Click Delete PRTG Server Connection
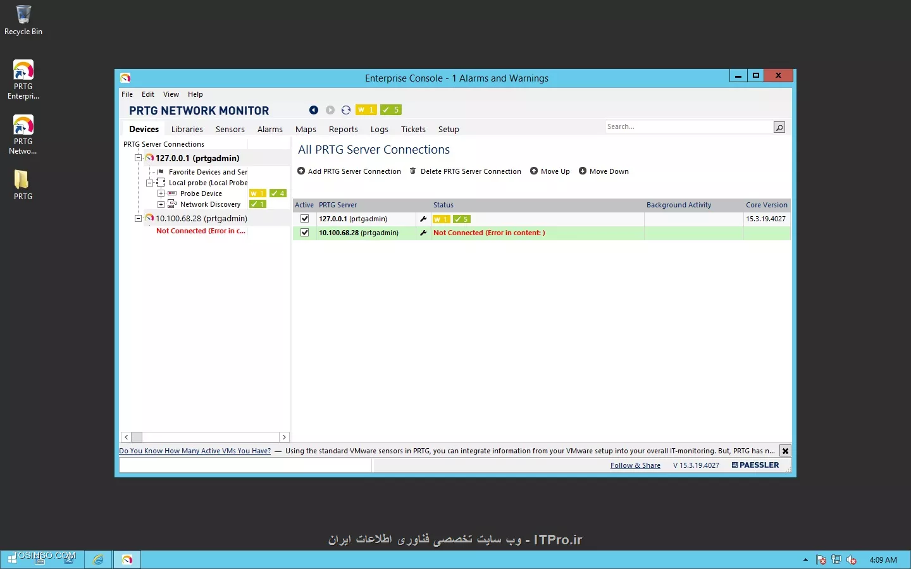The height and width of the screenshot is (569, 911). pos(466,171)
